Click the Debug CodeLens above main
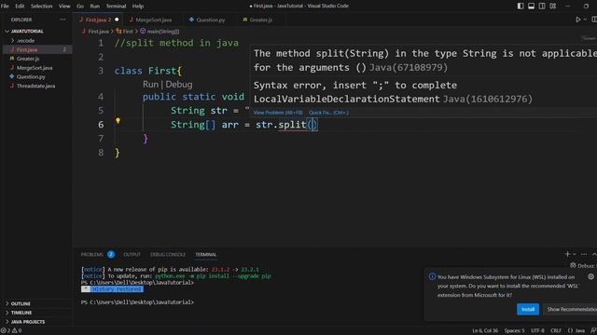The width and height of the screenshot is (597, 335). [179, 85]
